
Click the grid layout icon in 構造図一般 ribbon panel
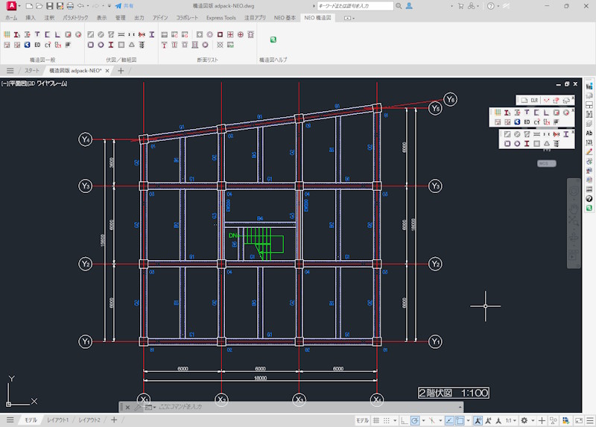click(x=7, y=34)
